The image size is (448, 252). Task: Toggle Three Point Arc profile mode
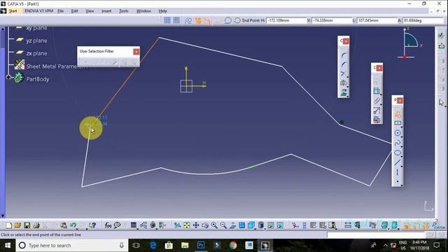[237, 20]
